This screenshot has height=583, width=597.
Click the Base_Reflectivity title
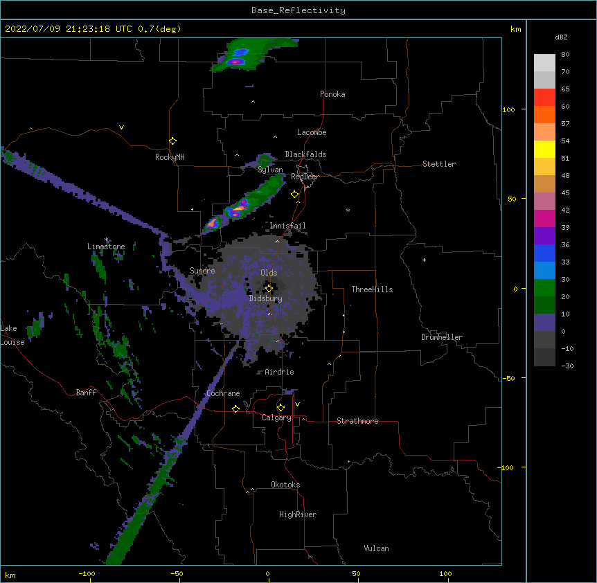click(x=298, y=10)
